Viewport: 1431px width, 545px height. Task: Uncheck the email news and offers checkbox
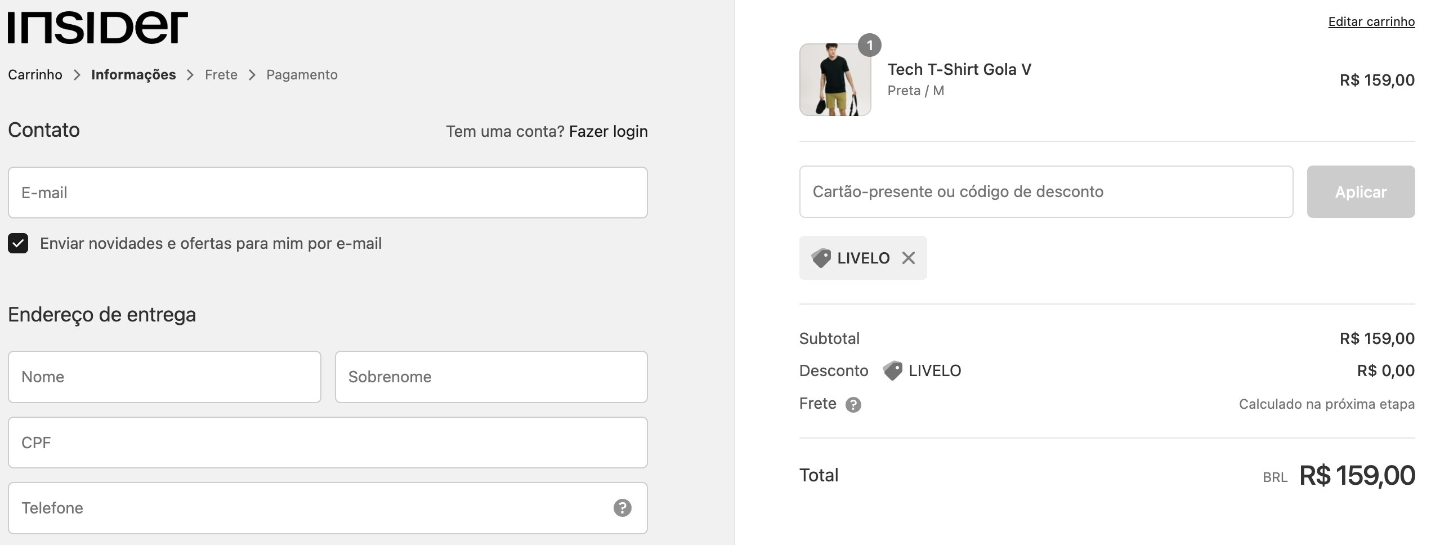pyautogui.click(x=18, y=243)
